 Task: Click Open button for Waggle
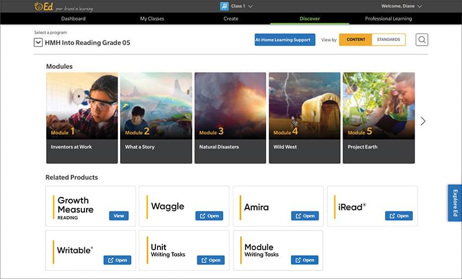tap(209, 215)
